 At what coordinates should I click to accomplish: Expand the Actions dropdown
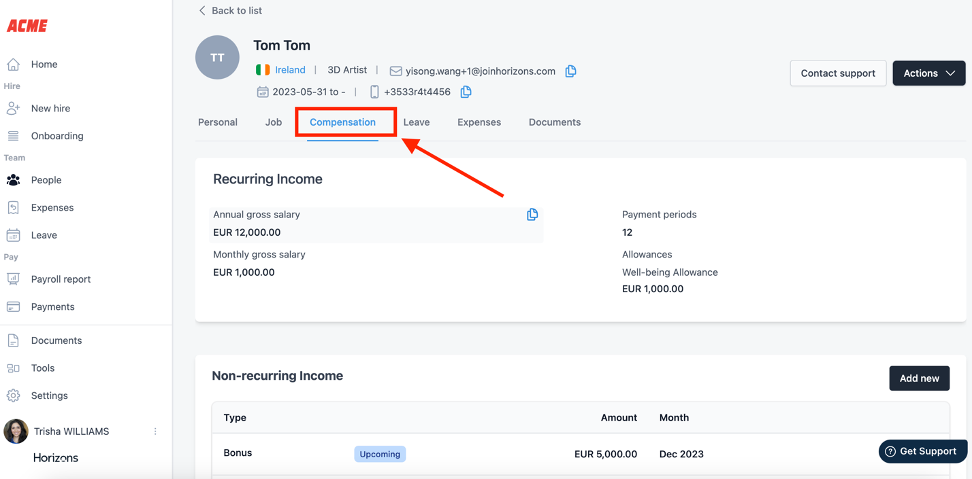[928, 73]
